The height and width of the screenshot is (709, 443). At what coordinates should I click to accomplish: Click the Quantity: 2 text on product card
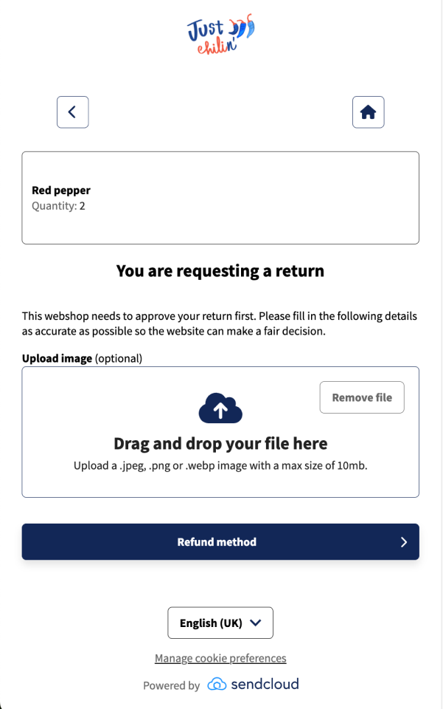[60, 206]
